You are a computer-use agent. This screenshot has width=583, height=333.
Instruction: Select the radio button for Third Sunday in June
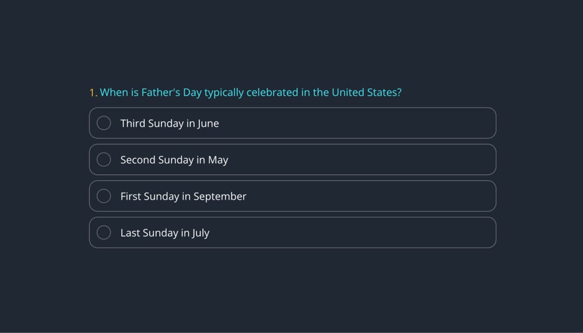tap(104, 123)
